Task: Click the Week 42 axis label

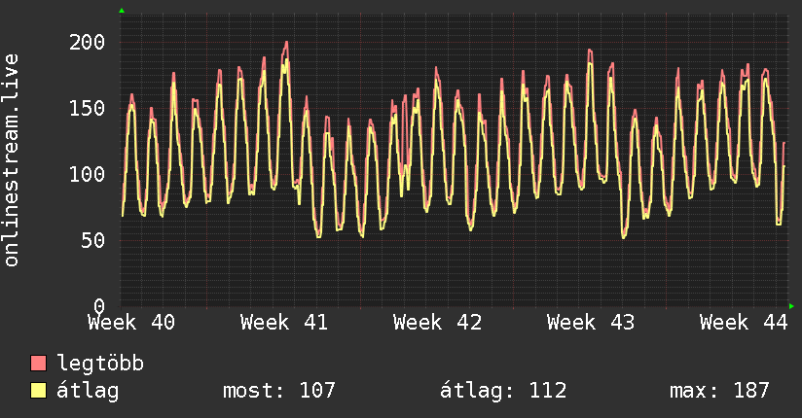Action: pyautogui.click(x=437, y=323)
